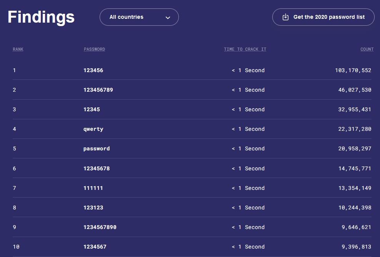The width and height of the screenshot is (380, 257).
Task: Click the Rank column header
Action: (x=18, y=49)
